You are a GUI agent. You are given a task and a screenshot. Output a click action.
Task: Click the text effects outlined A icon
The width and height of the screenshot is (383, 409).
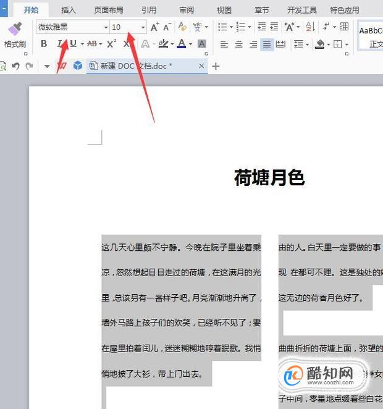145,44
